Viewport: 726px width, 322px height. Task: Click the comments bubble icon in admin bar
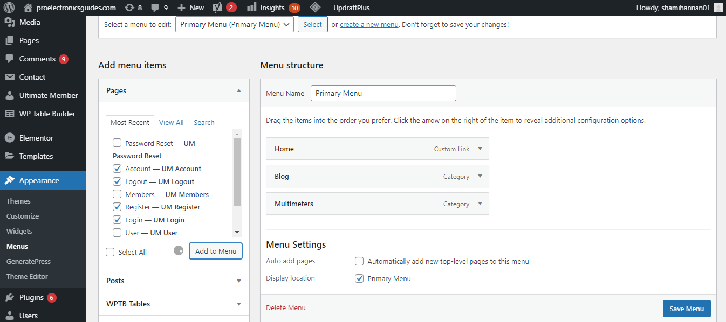click(155, 8)
